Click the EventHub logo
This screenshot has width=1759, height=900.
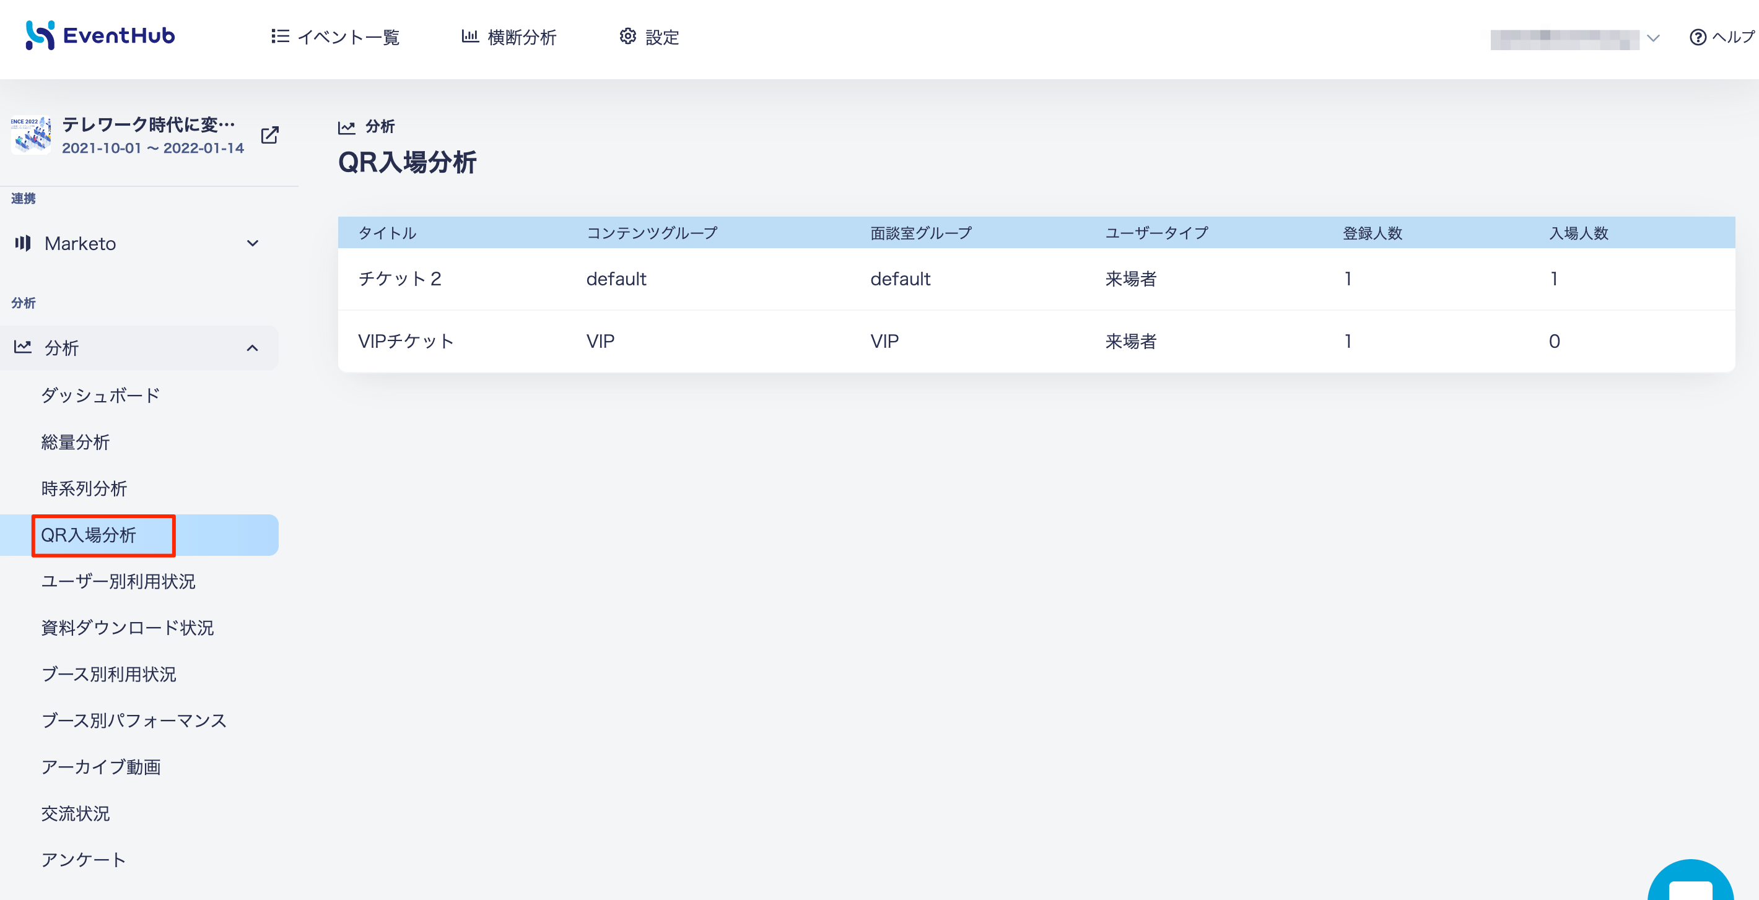point(100,35)
